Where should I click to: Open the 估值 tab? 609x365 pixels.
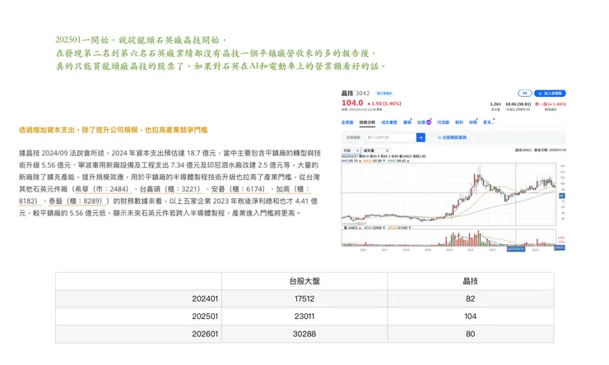coord(421,122)
